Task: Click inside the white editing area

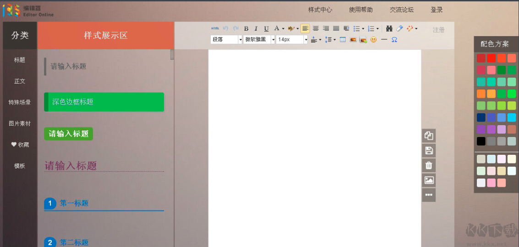Action: (314, 148)
